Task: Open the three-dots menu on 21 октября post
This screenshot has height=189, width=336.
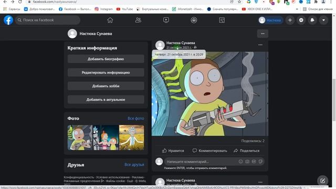Action: pyautogui.click(x=260, y=45)
